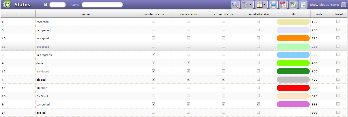Open the advanced filter dropdown arrow
348x117 pixels.
click(250, 5)
